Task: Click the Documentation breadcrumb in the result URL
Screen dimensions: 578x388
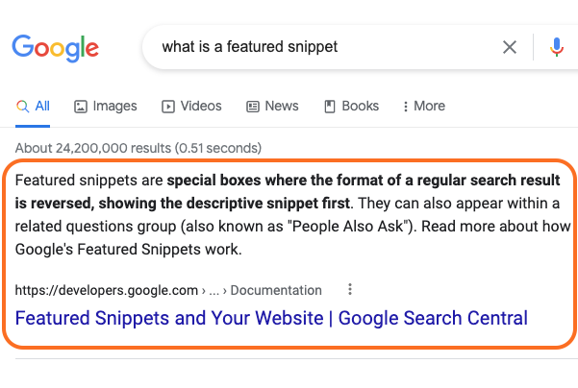Action: (x=276, y=290)
